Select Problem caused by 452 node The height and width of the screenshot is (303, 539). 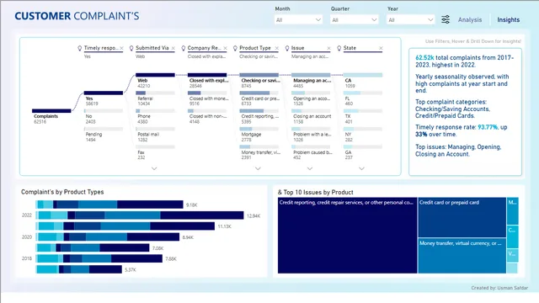[x=311, y=152]
